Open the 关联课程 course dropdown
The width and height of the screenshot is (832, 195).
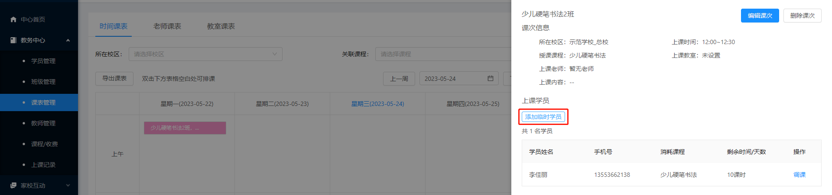[x=443, y=54]
